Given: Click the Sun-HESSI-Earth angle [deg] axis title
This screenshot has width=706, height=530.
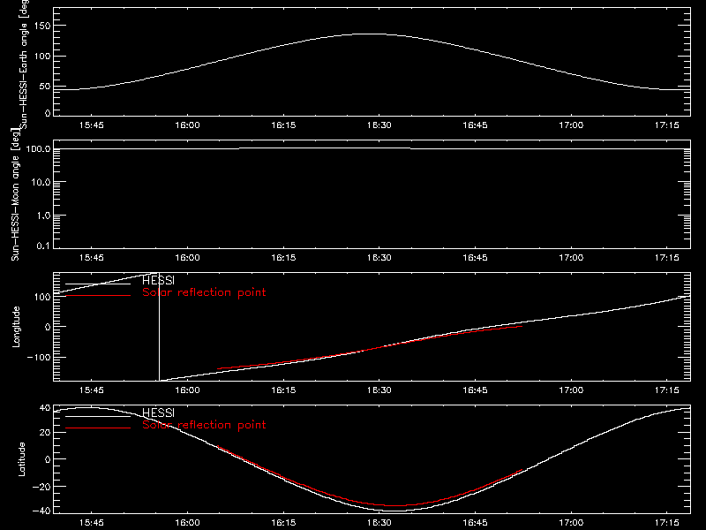Looking at the screenshot, I should pos(24,64).
